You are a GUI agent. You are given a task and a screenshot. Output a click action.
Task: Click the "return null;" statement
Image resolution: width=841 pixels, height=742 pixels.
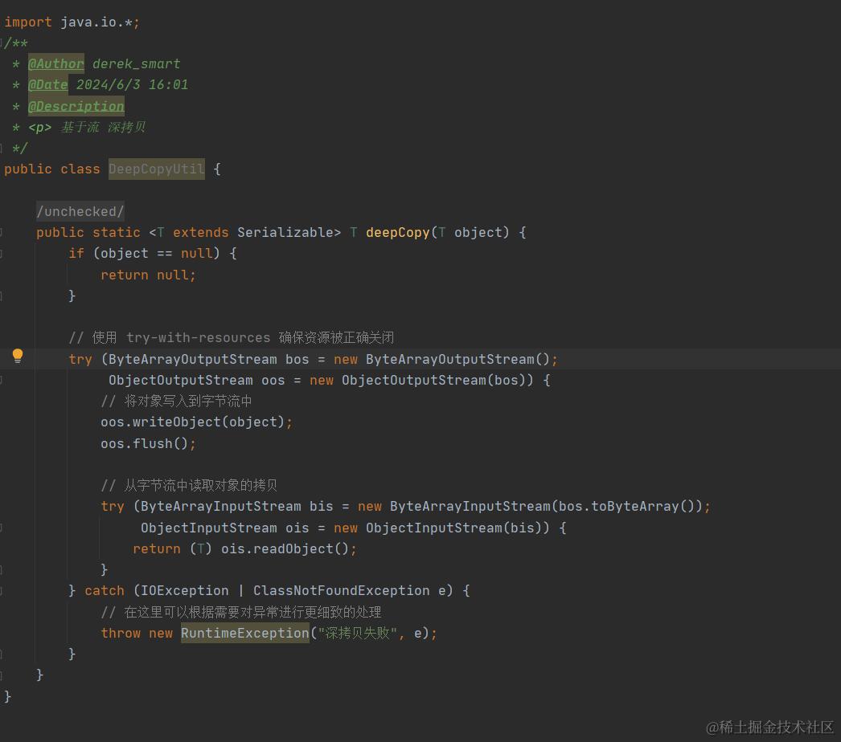point(149,275)
